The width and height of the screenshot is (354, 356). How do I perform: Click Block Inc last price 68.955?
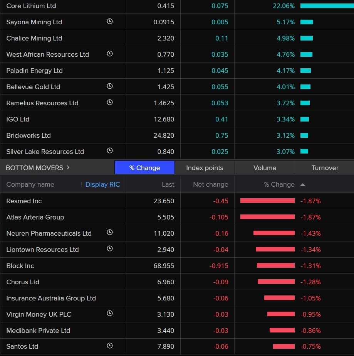[x=164, y=266]
